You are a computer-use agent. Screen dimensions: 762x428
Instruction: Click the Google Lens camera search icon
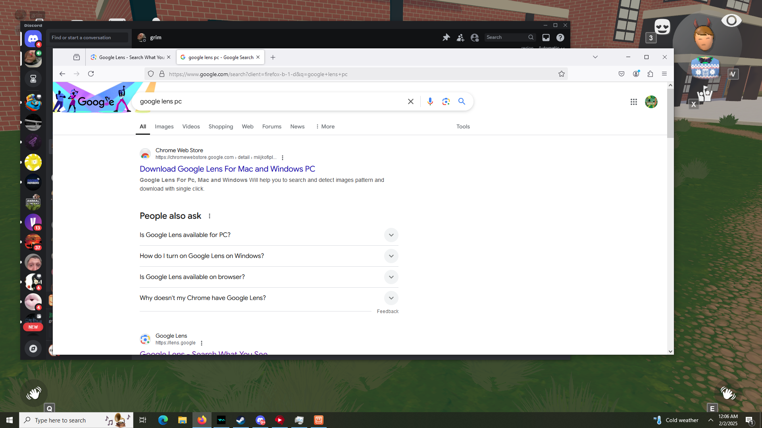(x=446, y=101)
